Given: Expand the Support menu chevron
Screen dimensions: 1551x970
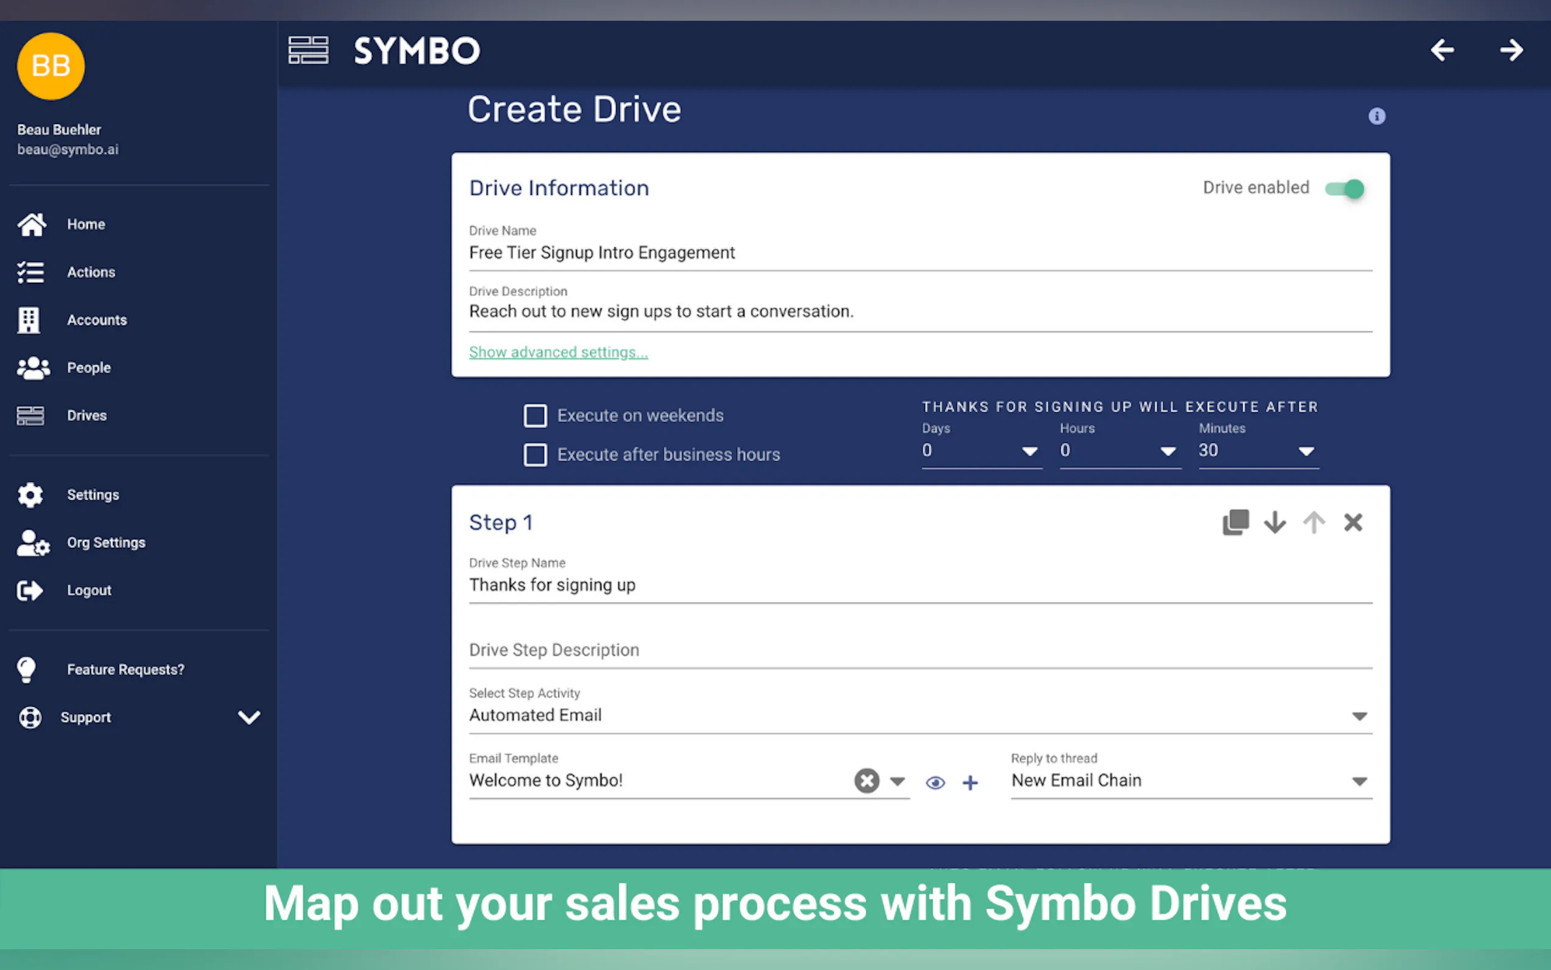Looking at the screenshot, I should pyautogui.click(x=249, y=717).
